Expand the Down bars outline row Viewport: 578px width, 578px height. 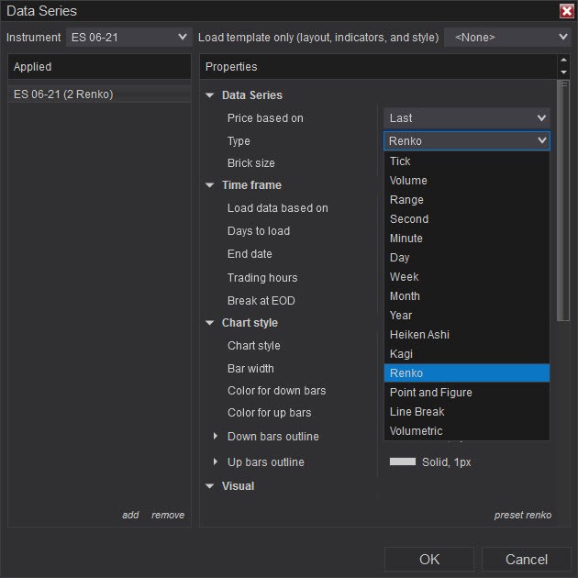pos(216,437)
